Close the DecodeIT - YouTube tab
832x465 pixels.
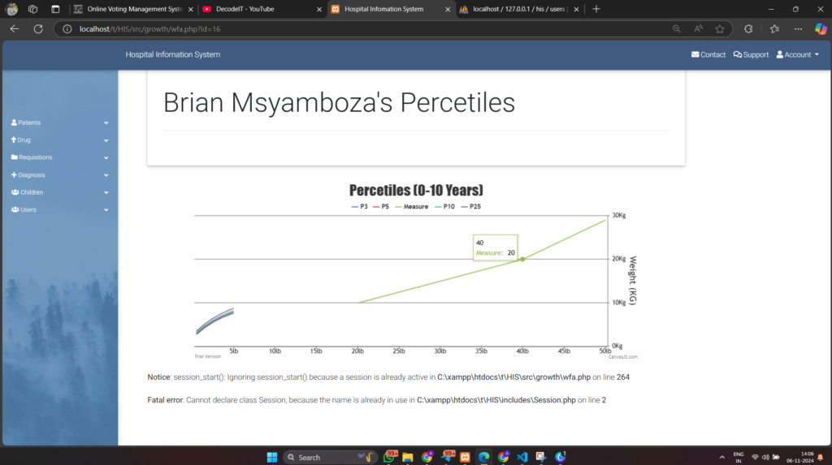point(318,9)
